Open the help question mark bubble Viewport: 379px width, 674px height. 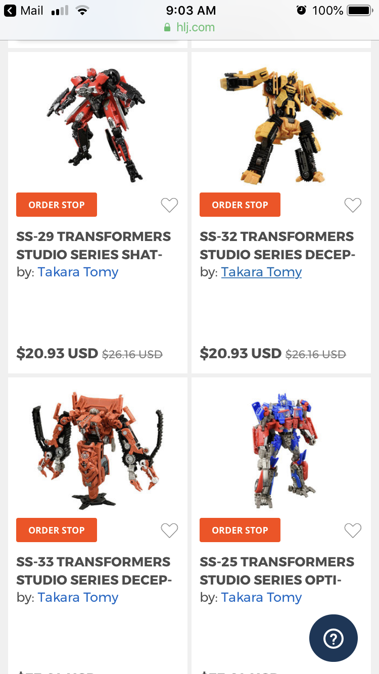(x=334, y=638)
